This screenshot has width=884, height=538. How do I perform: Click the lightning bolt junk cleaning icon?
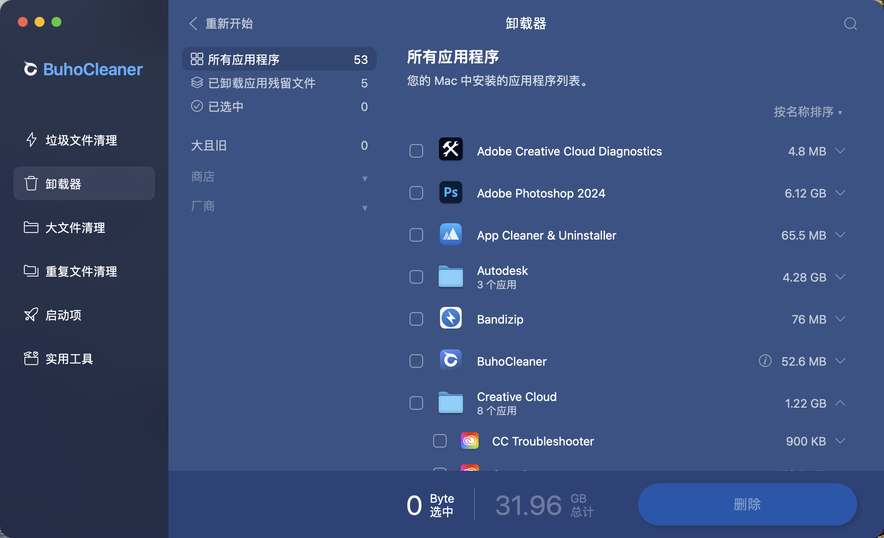coord(31,140)
